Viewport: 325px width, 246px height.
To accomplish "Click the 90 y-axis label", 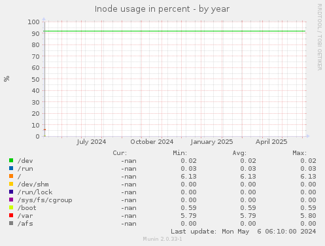I will (x=36, y=33).
